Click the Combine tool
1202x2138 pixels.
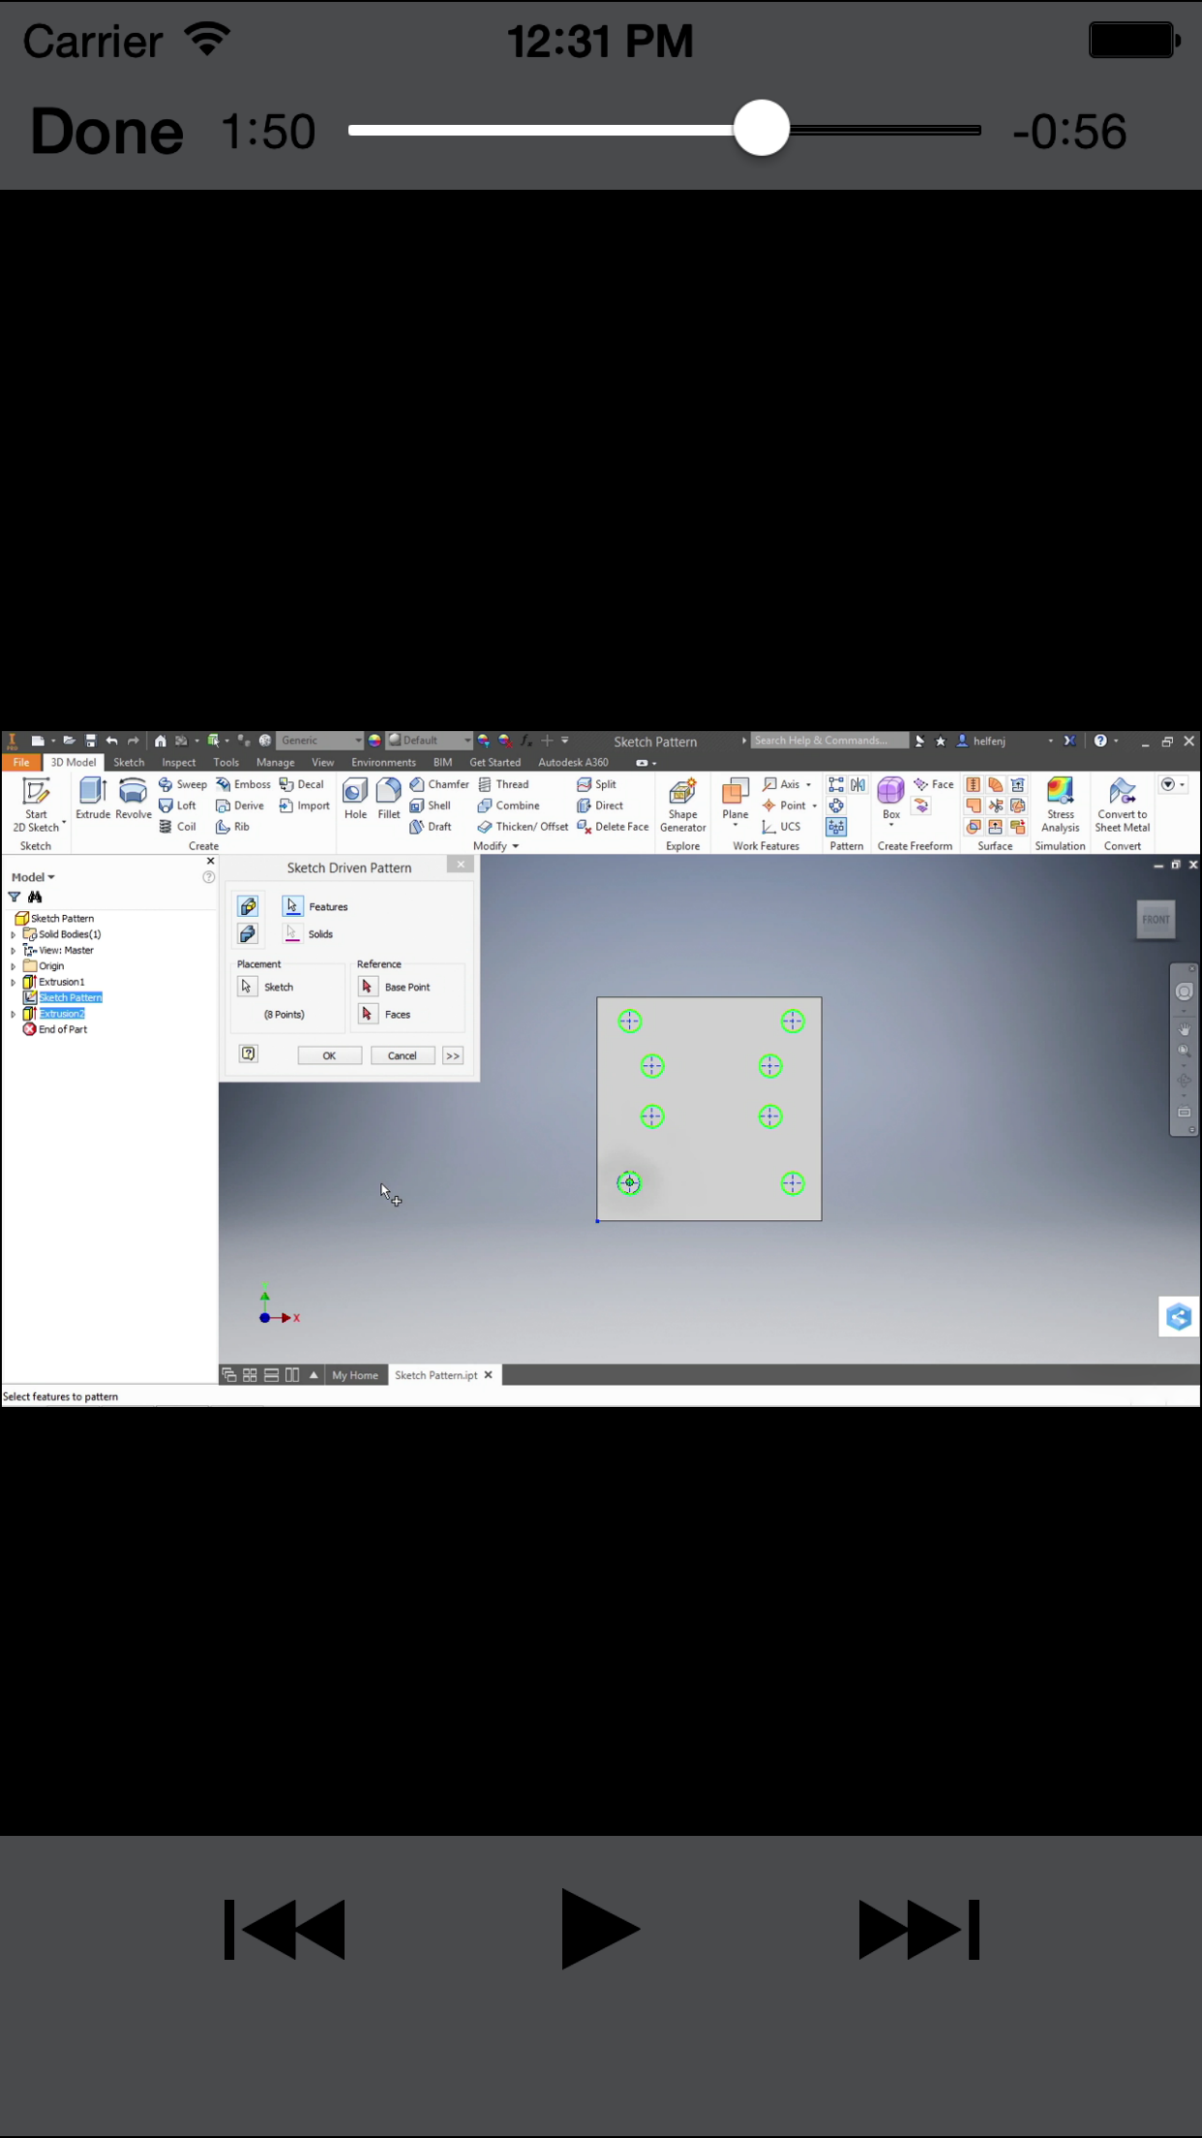click(508, 806)
